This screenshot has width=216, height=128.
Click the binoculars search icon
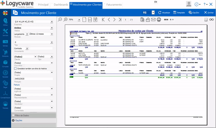pyautogui.click(x=211, y=19)
